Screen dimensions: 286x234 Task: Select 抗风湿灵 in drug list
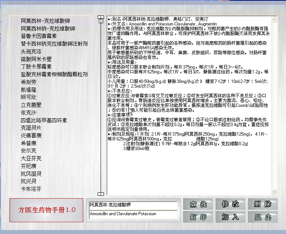31,174
